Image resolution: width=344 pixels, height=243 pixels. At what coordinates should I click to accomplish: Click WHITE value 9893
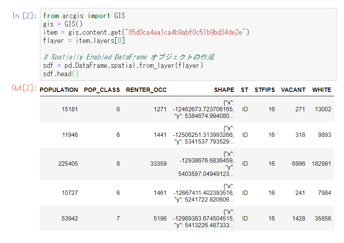click(x=325, y=135)
